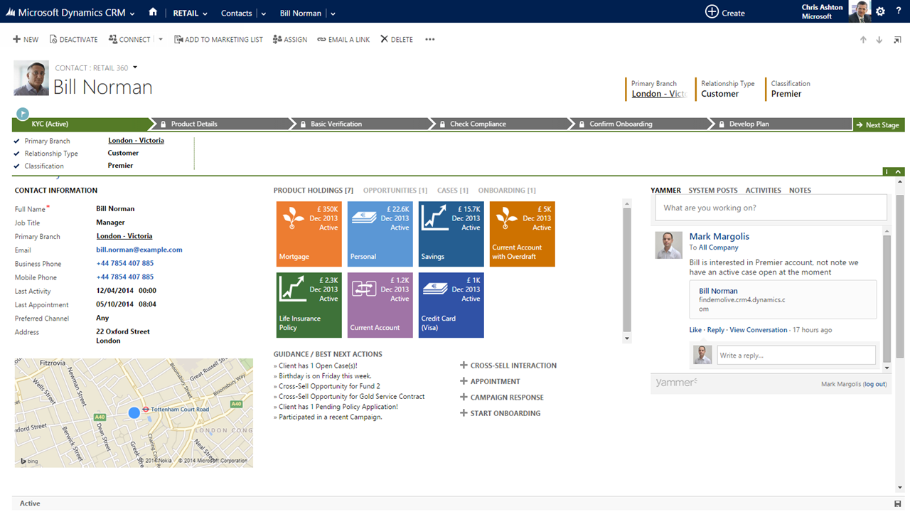Expand the Bill Norman breadcrumb dropdown

[x=333, y=14]
